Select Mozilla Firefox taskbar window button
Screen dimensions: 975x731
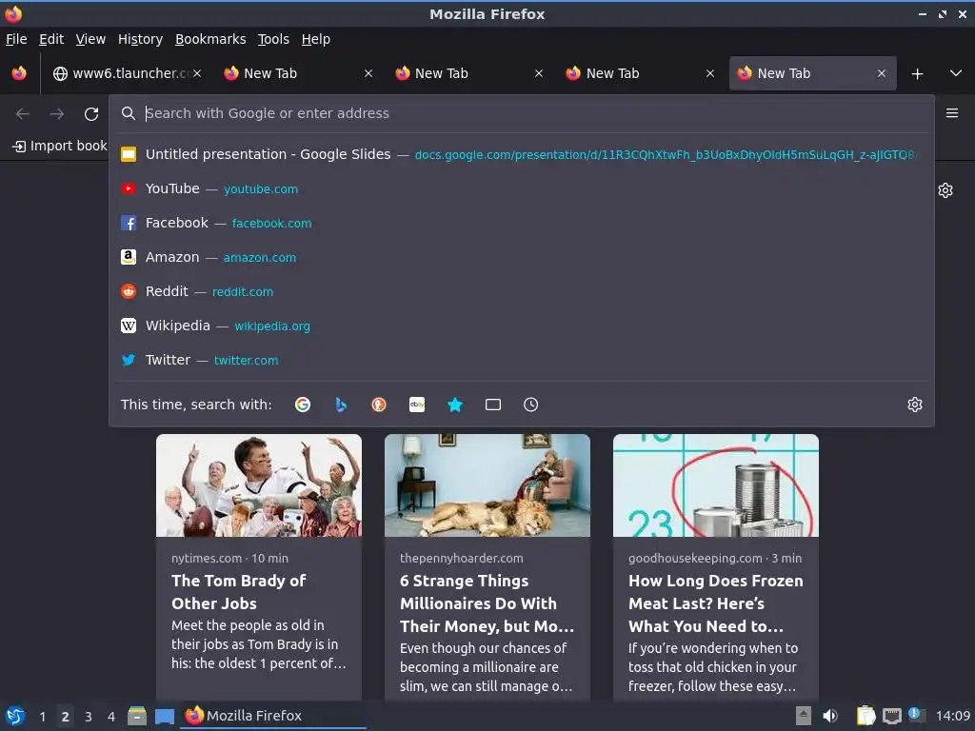(x=273, y=716)
